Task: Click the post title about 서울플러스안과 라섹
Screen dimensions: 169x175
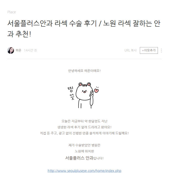Action: tap(84, 28)
